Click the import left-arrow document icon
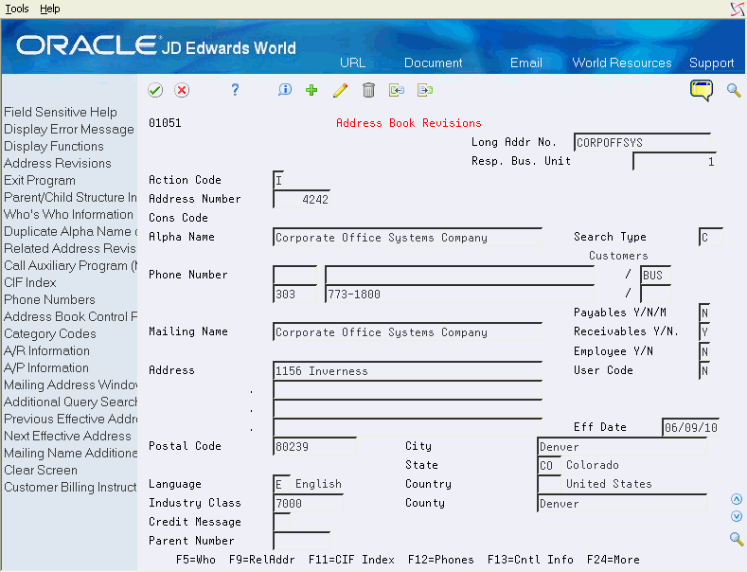 [x=397, y=90]
